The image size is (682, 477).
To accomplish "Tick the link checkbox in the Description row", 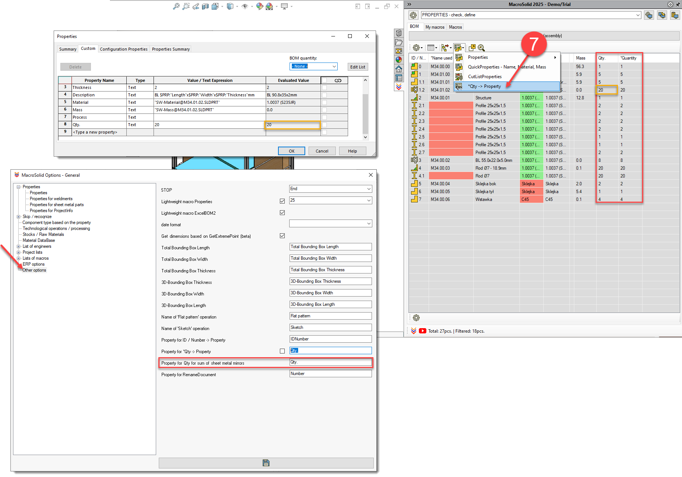I will pyautogui.click(x=324, y=95).
